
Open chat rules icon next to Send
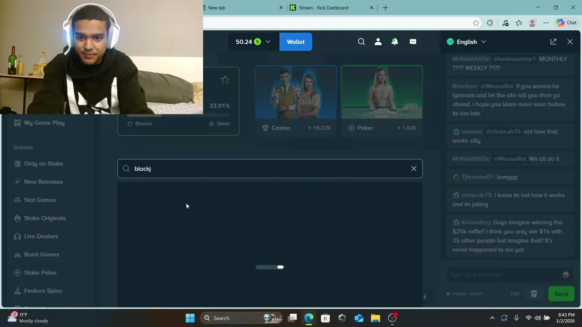(534, 294)
